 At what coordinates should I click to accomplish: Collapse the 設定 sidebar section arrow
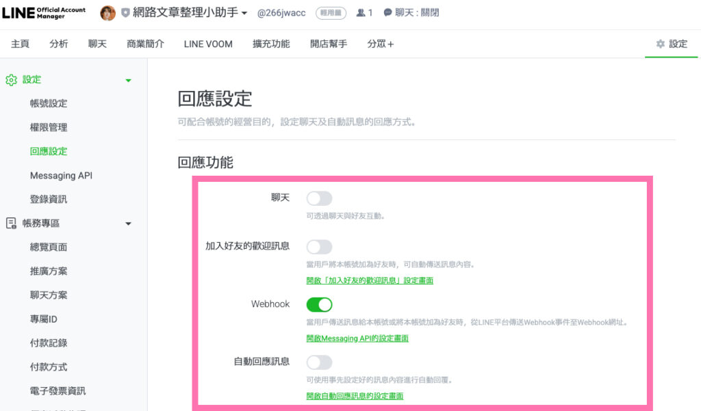[128, 81]
